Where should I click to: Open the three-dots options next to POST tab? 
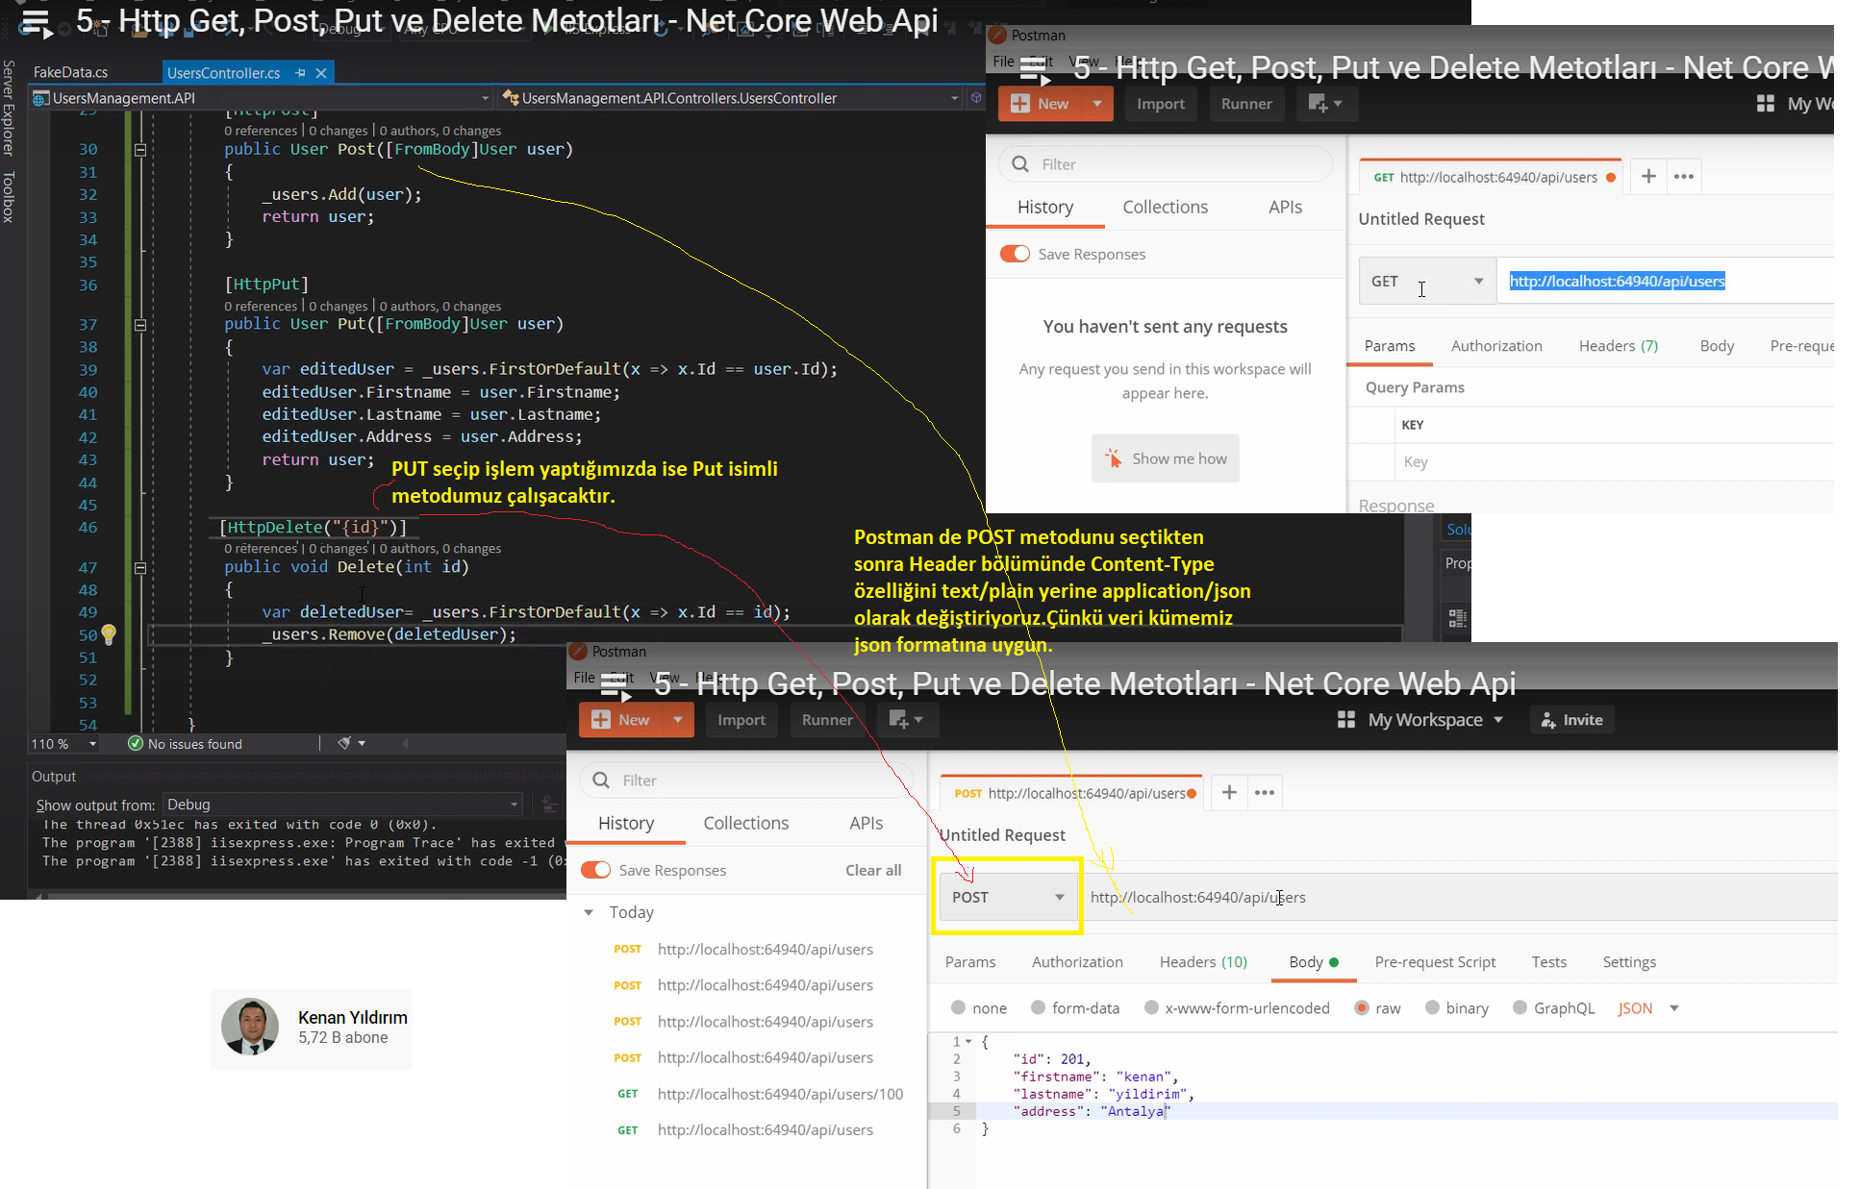(1265, 792)
